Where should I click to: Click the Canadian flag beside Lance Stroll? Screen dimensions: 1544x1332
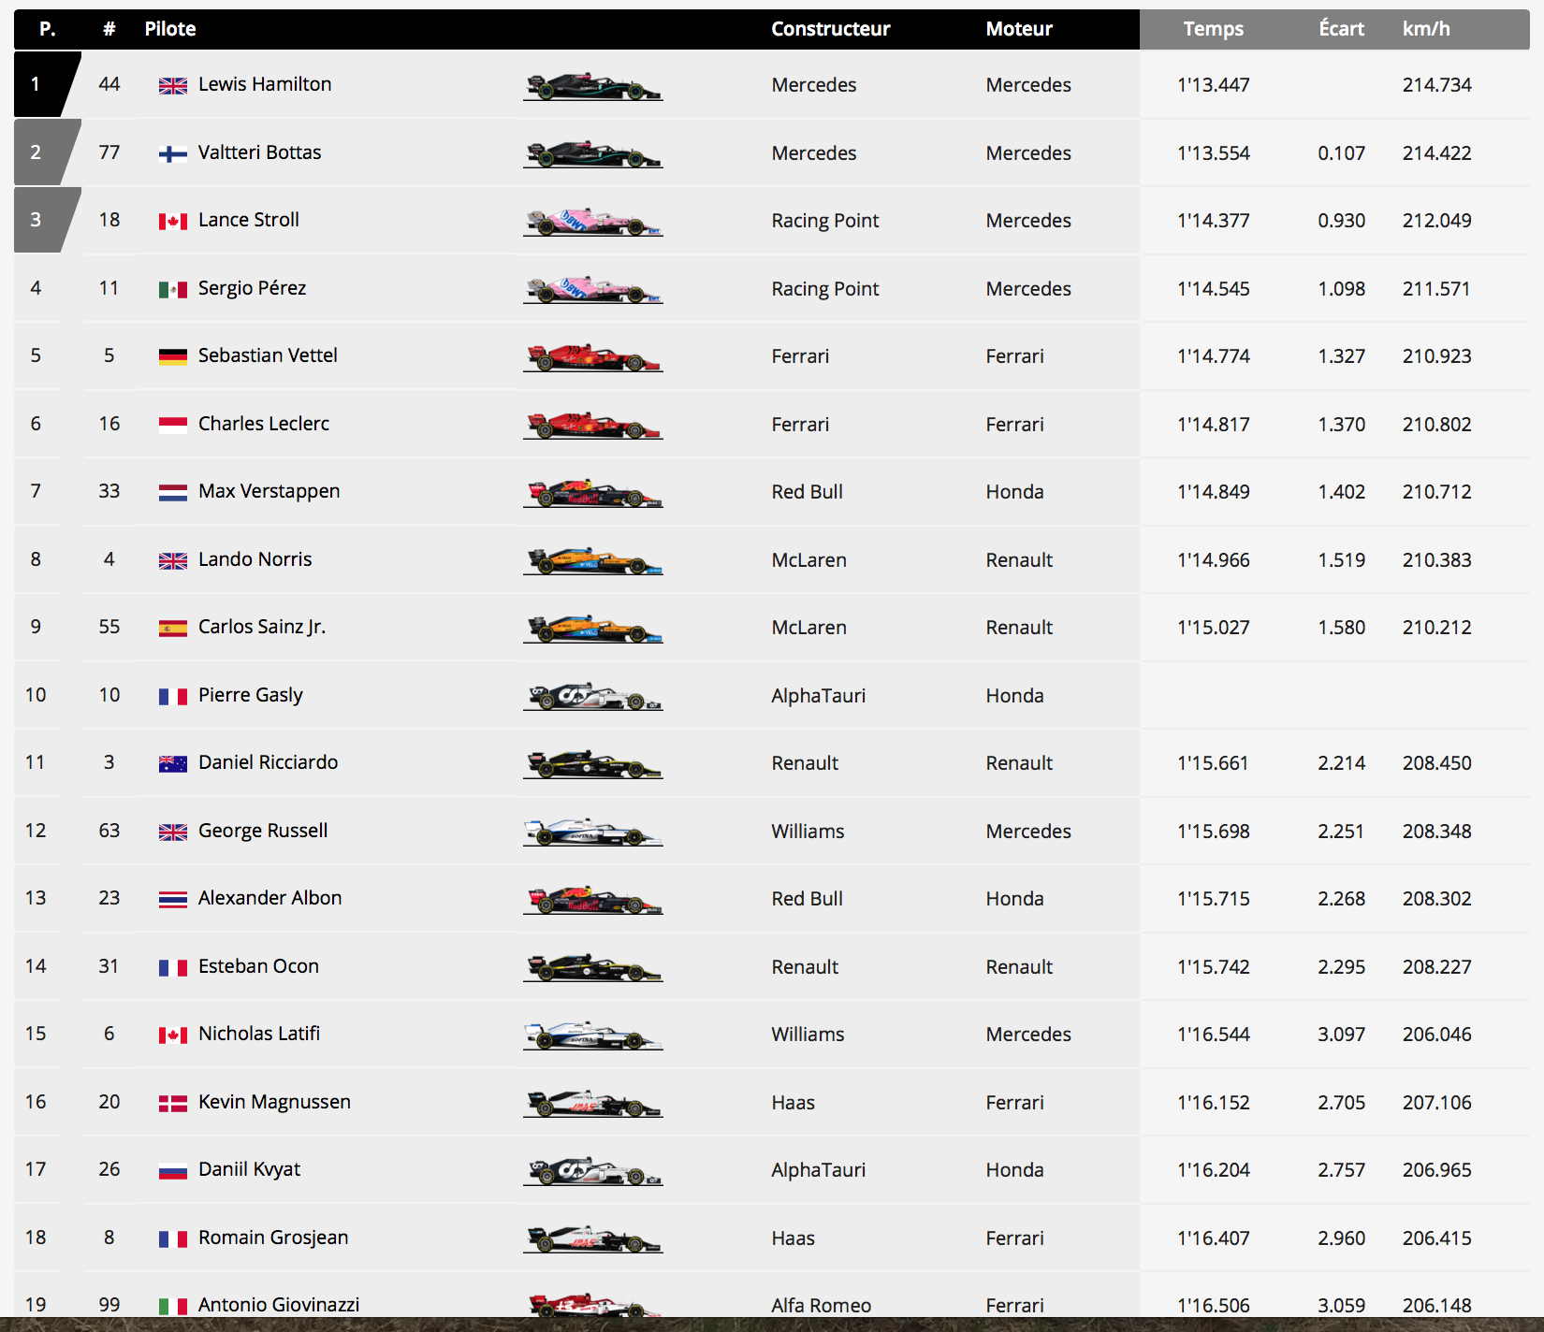[173, 222]
